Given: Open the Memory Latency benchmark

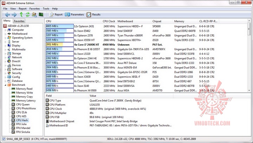Looking at the screenshot, I should [x=26, y=100].
